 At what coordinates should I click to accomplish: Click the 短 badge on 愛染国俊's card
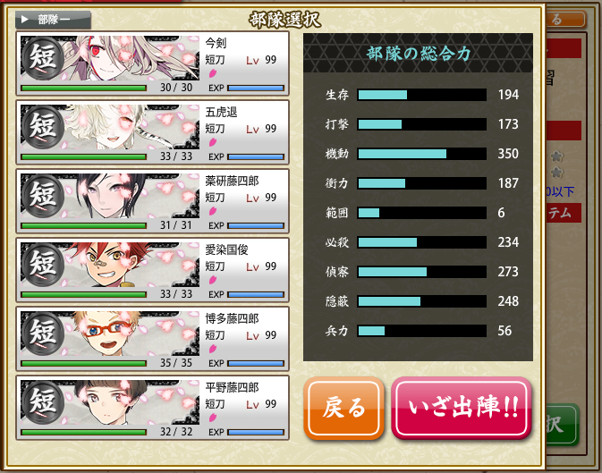(42, 265)
